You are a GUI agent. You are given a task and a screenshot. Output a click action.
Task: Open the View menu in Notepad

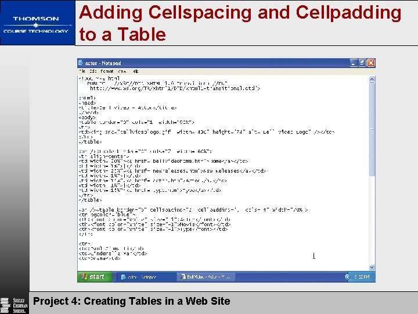122,72
